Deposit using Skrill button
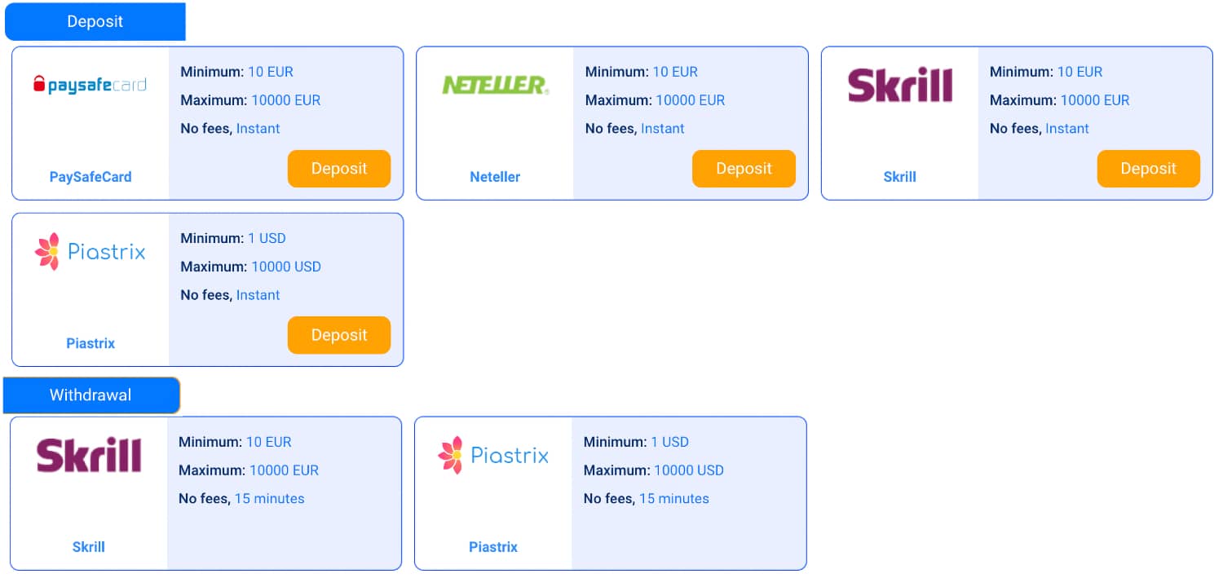1223x578 pixels. click(1148, 169)
